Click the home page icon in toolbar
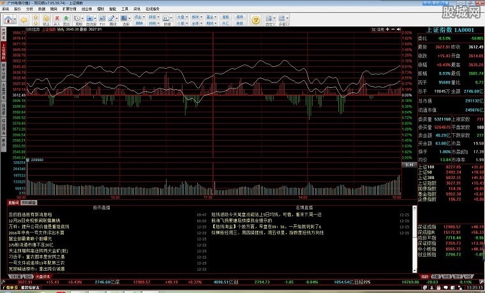 pyautogui.click(x=8, y=20)
